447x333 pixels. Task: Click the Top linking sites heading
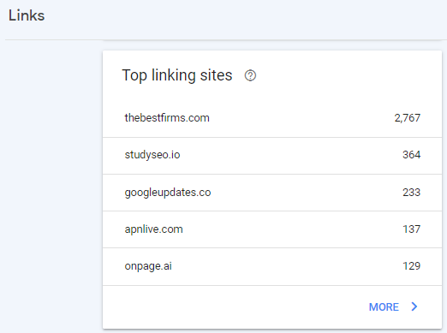(x=177, y=75)
